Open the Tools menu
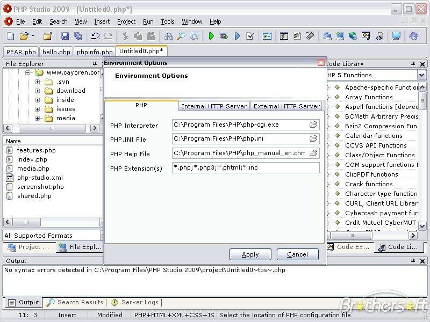 (x=168, y=21)
